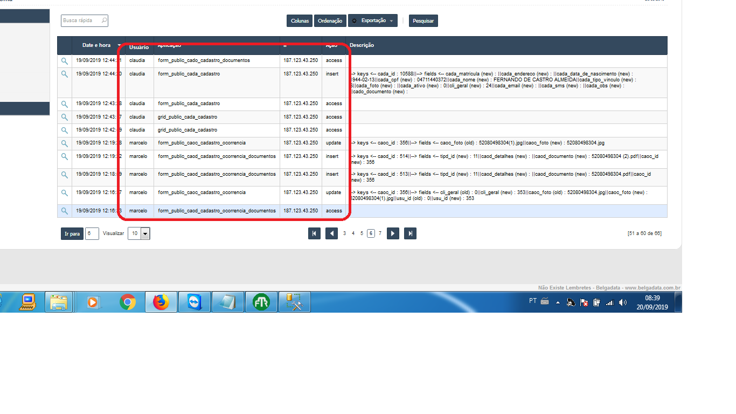Click the Ordenação button
736x414 pixels.
coord(330,20)
